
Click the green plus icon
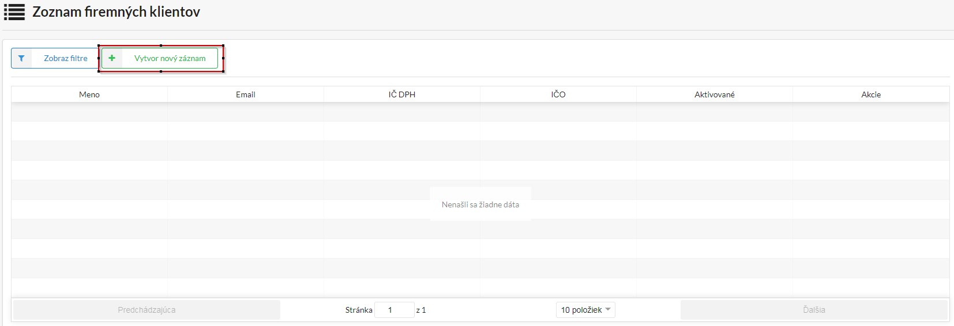[x=112, y=58]
